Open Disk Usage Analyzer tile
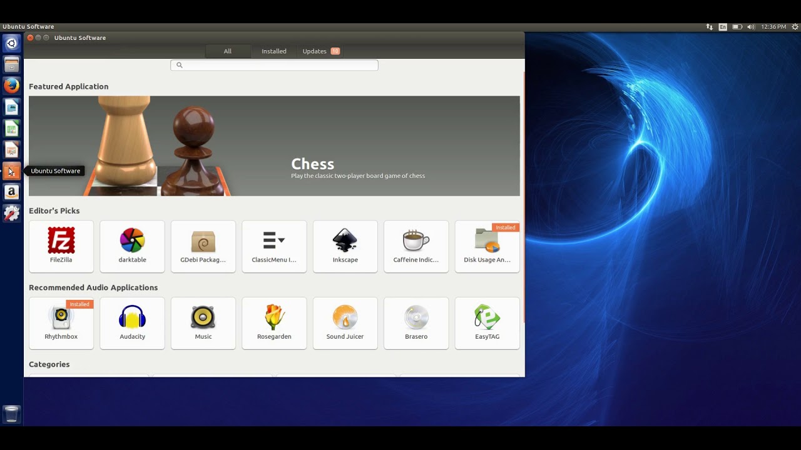 487,246
